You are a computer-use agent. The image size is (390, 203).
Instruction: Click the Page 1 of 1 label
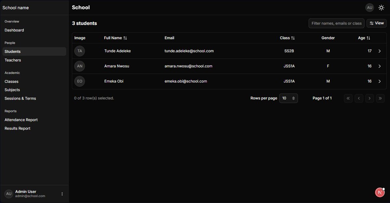322,98
